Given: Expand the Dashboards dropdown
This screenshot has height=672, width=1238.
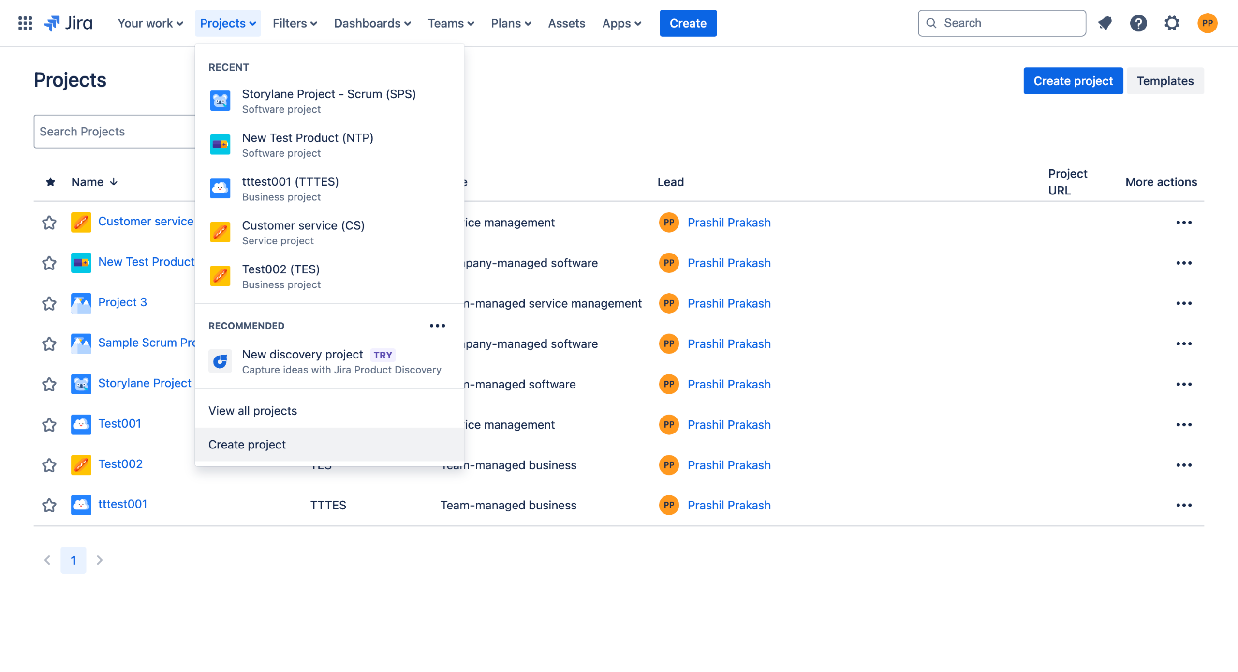Looking at the screenshot, I should (x=372, y=23).
